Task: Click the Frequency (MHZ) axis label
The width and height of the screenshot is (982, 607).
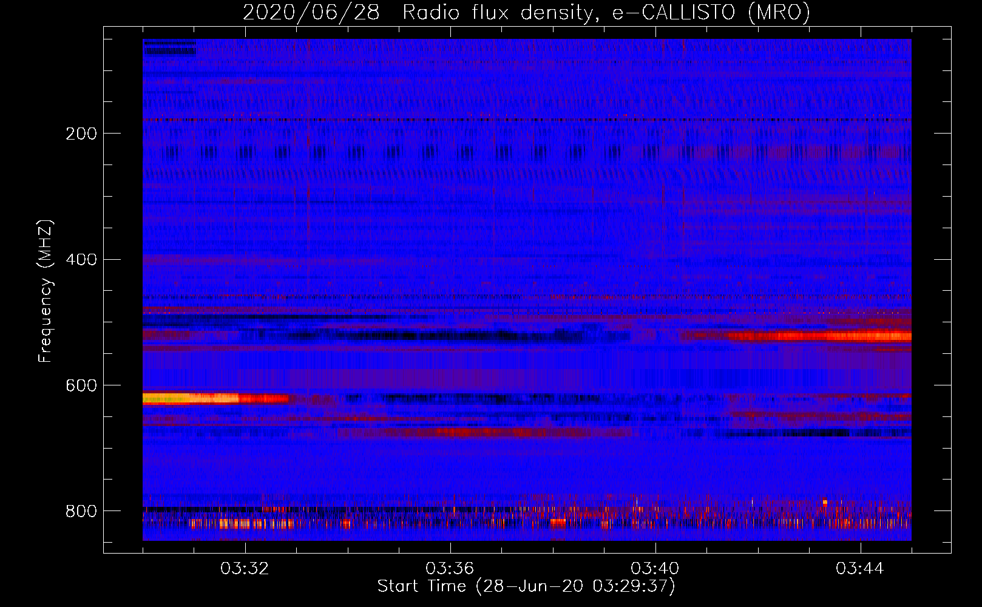Action: 45,291
